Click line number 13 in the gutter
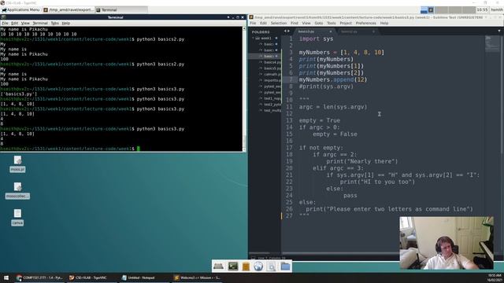The image size is (504, 283). click(x=289, y=120)
